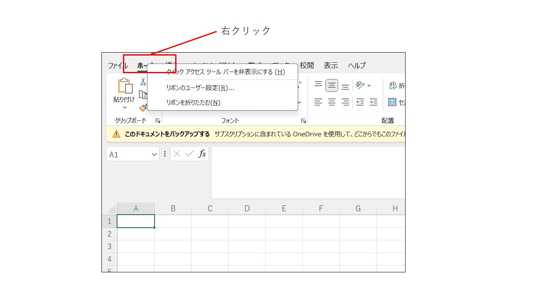Click the merge cells icon
The image size is (539, 303).
(x=392, y=102)
